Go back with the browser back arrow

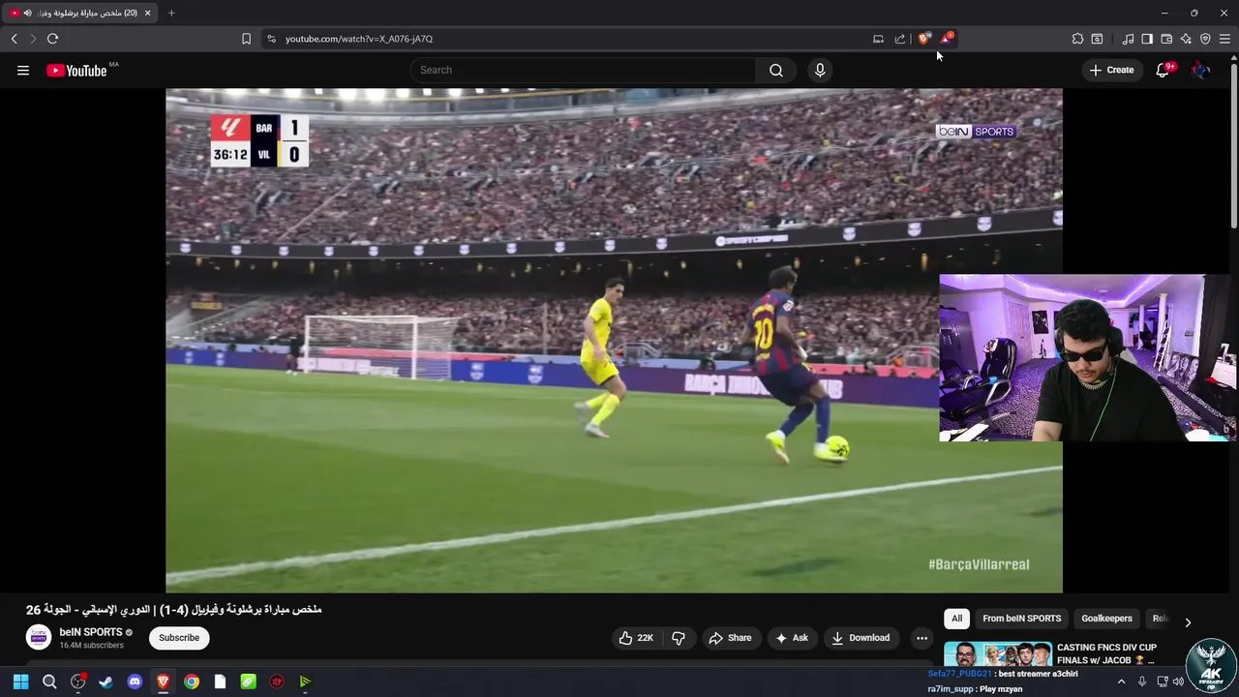14,39
